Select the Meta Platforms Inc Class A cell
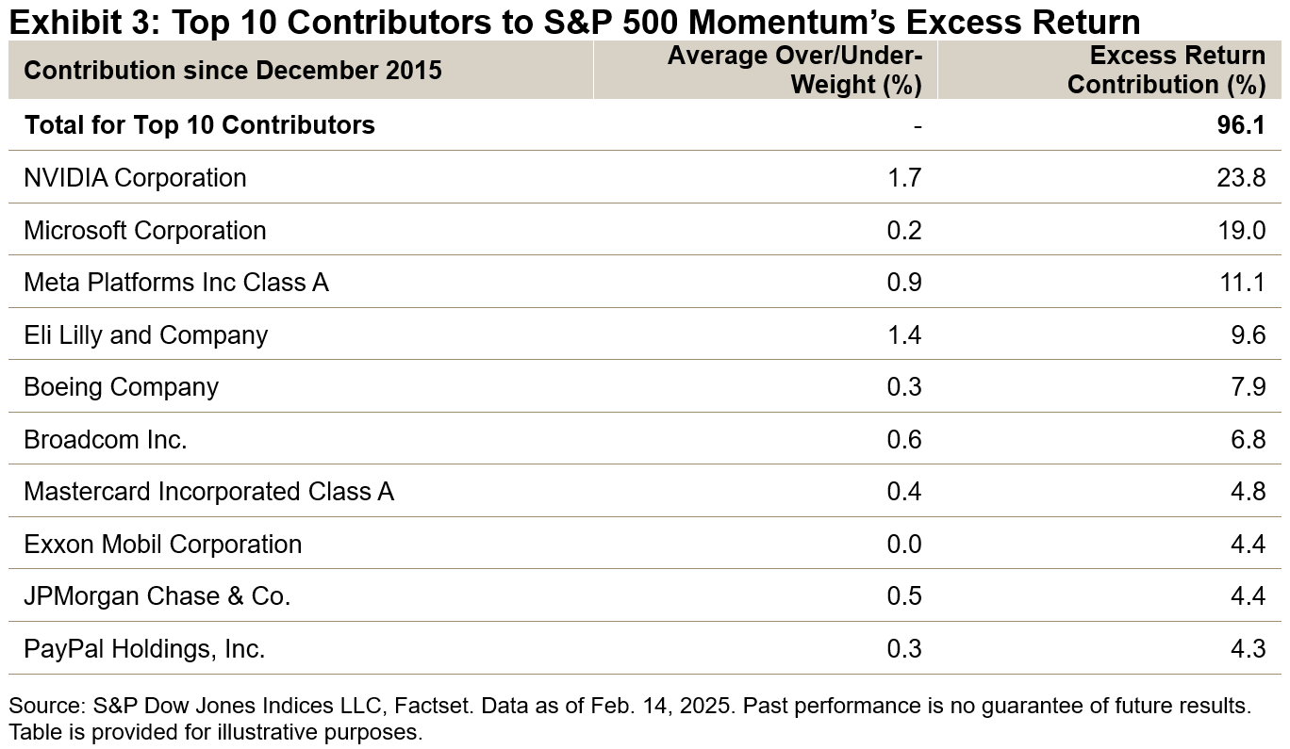The width and height of the screenshot is (1290, 749). (x=176, y=283)
